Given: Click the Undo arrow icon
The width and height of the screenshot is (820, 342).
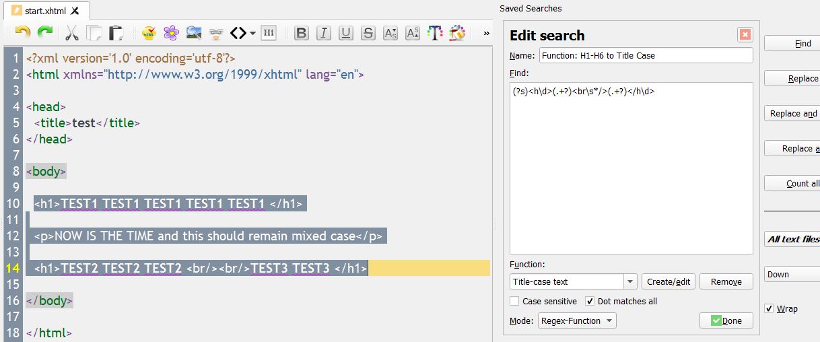Looking at the screenshot, I should tap(22, 32).
